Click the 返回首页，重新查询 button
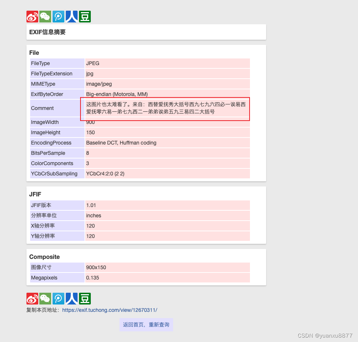 146,324
